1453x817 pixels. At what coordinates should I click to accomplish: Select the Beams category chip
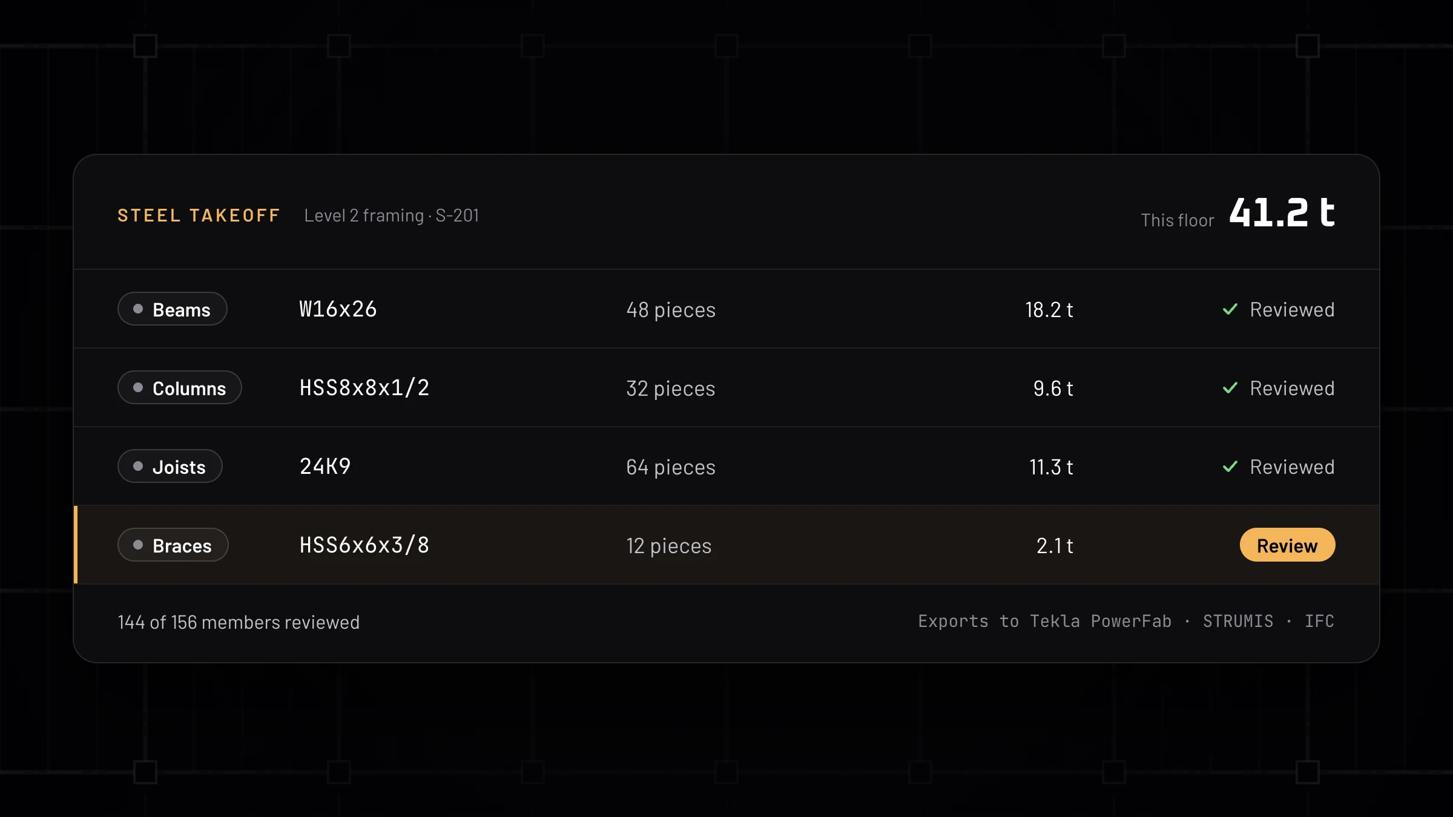(173, 309)
